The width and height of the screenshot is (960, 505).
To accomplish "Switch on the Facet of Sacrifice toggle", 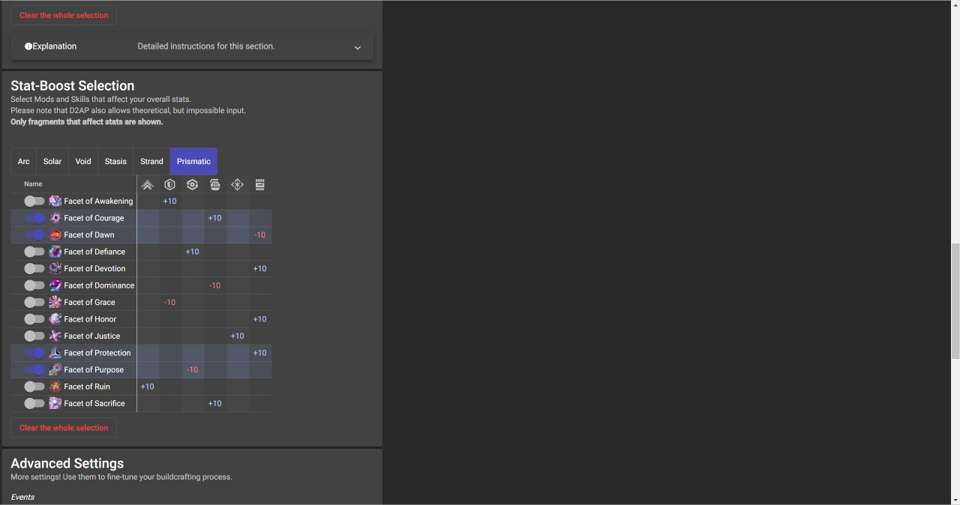I will coord(34,403).
